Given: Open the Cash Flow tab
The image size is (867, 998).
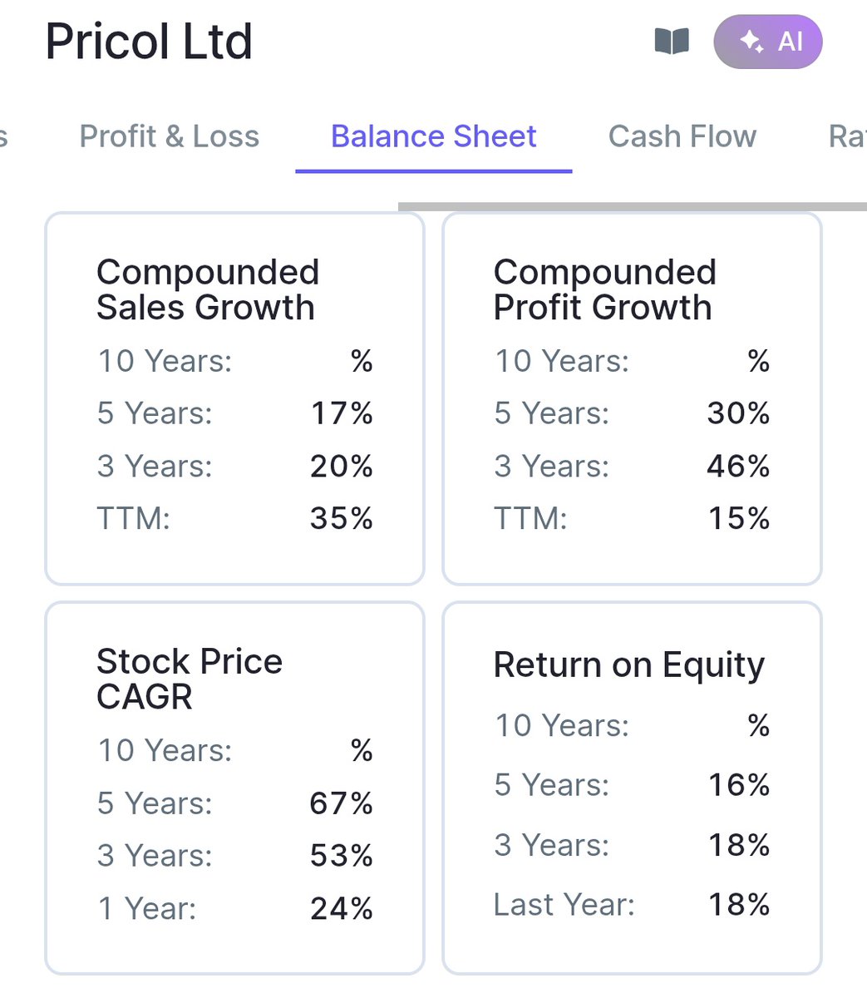Looking at the screenshot, I should (x=682, y=136).
